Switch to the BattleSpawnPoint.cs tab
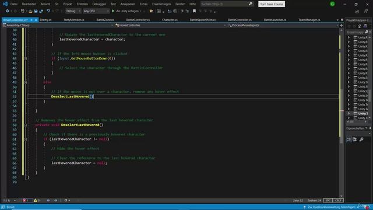 pos(203,20)
